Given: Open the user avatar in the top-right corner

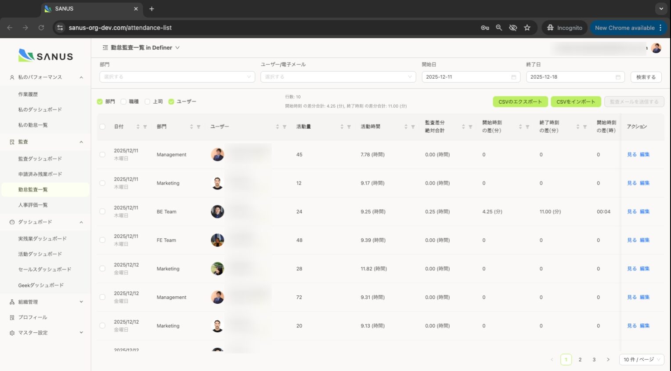Looking at the screenshot, I should (x=656, y=48).
